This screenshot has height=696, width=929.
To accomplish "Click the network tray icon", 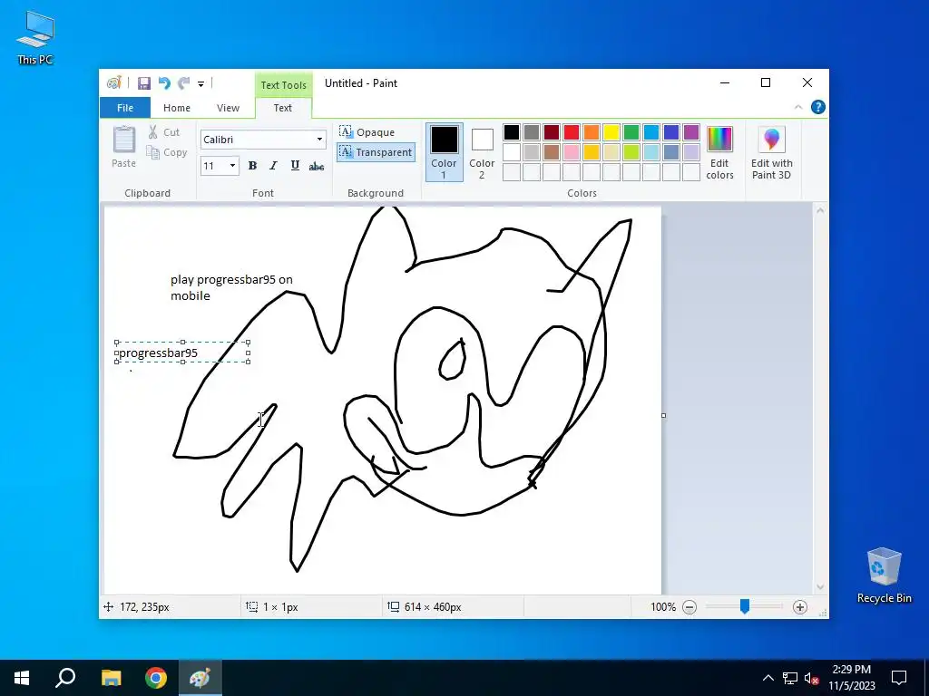I will click(790, 678).
